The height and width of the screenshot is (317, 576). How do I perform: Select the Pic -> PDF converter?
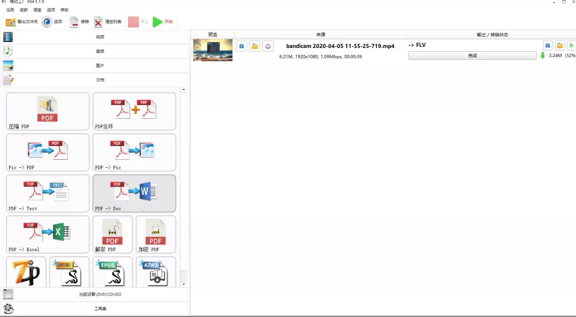point(48,152)
